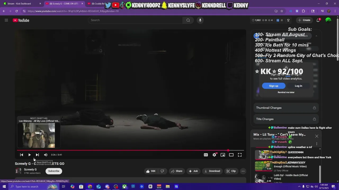Expand the Title Changes section

point(286,119)
